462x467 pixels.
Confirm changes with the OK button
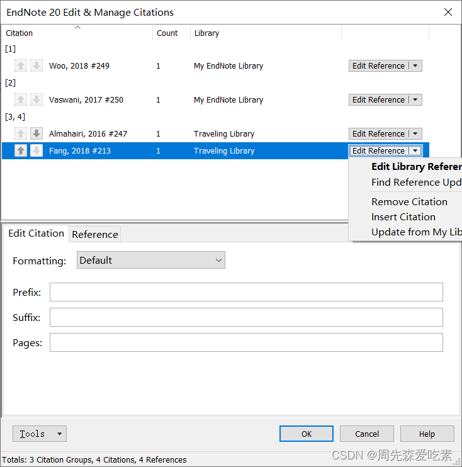click(x=306, y=434)
